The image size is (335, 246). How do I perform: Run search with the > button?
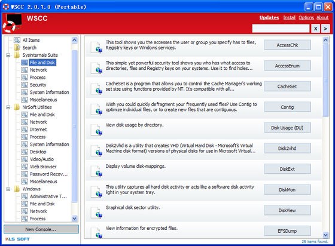pos(325,29)
